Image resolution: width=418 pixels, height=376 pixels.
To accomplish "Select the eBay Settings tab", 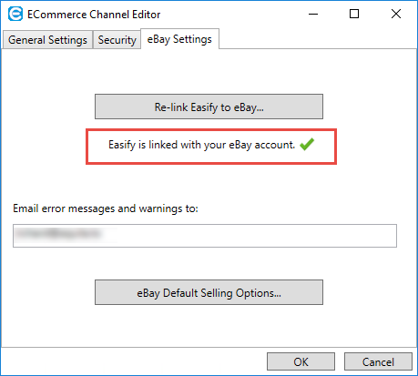I will (x=179, y=39).
